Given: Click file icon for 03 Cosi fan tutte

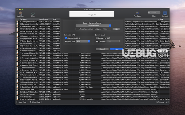Looking at the screenshot, I should (x=17, y=31).
